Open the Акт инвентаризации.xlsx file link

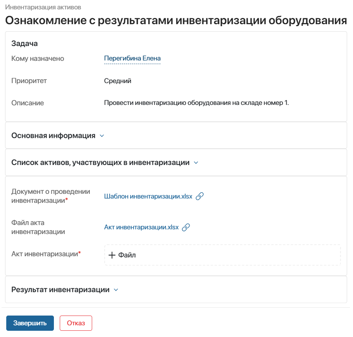coord(141,227)
